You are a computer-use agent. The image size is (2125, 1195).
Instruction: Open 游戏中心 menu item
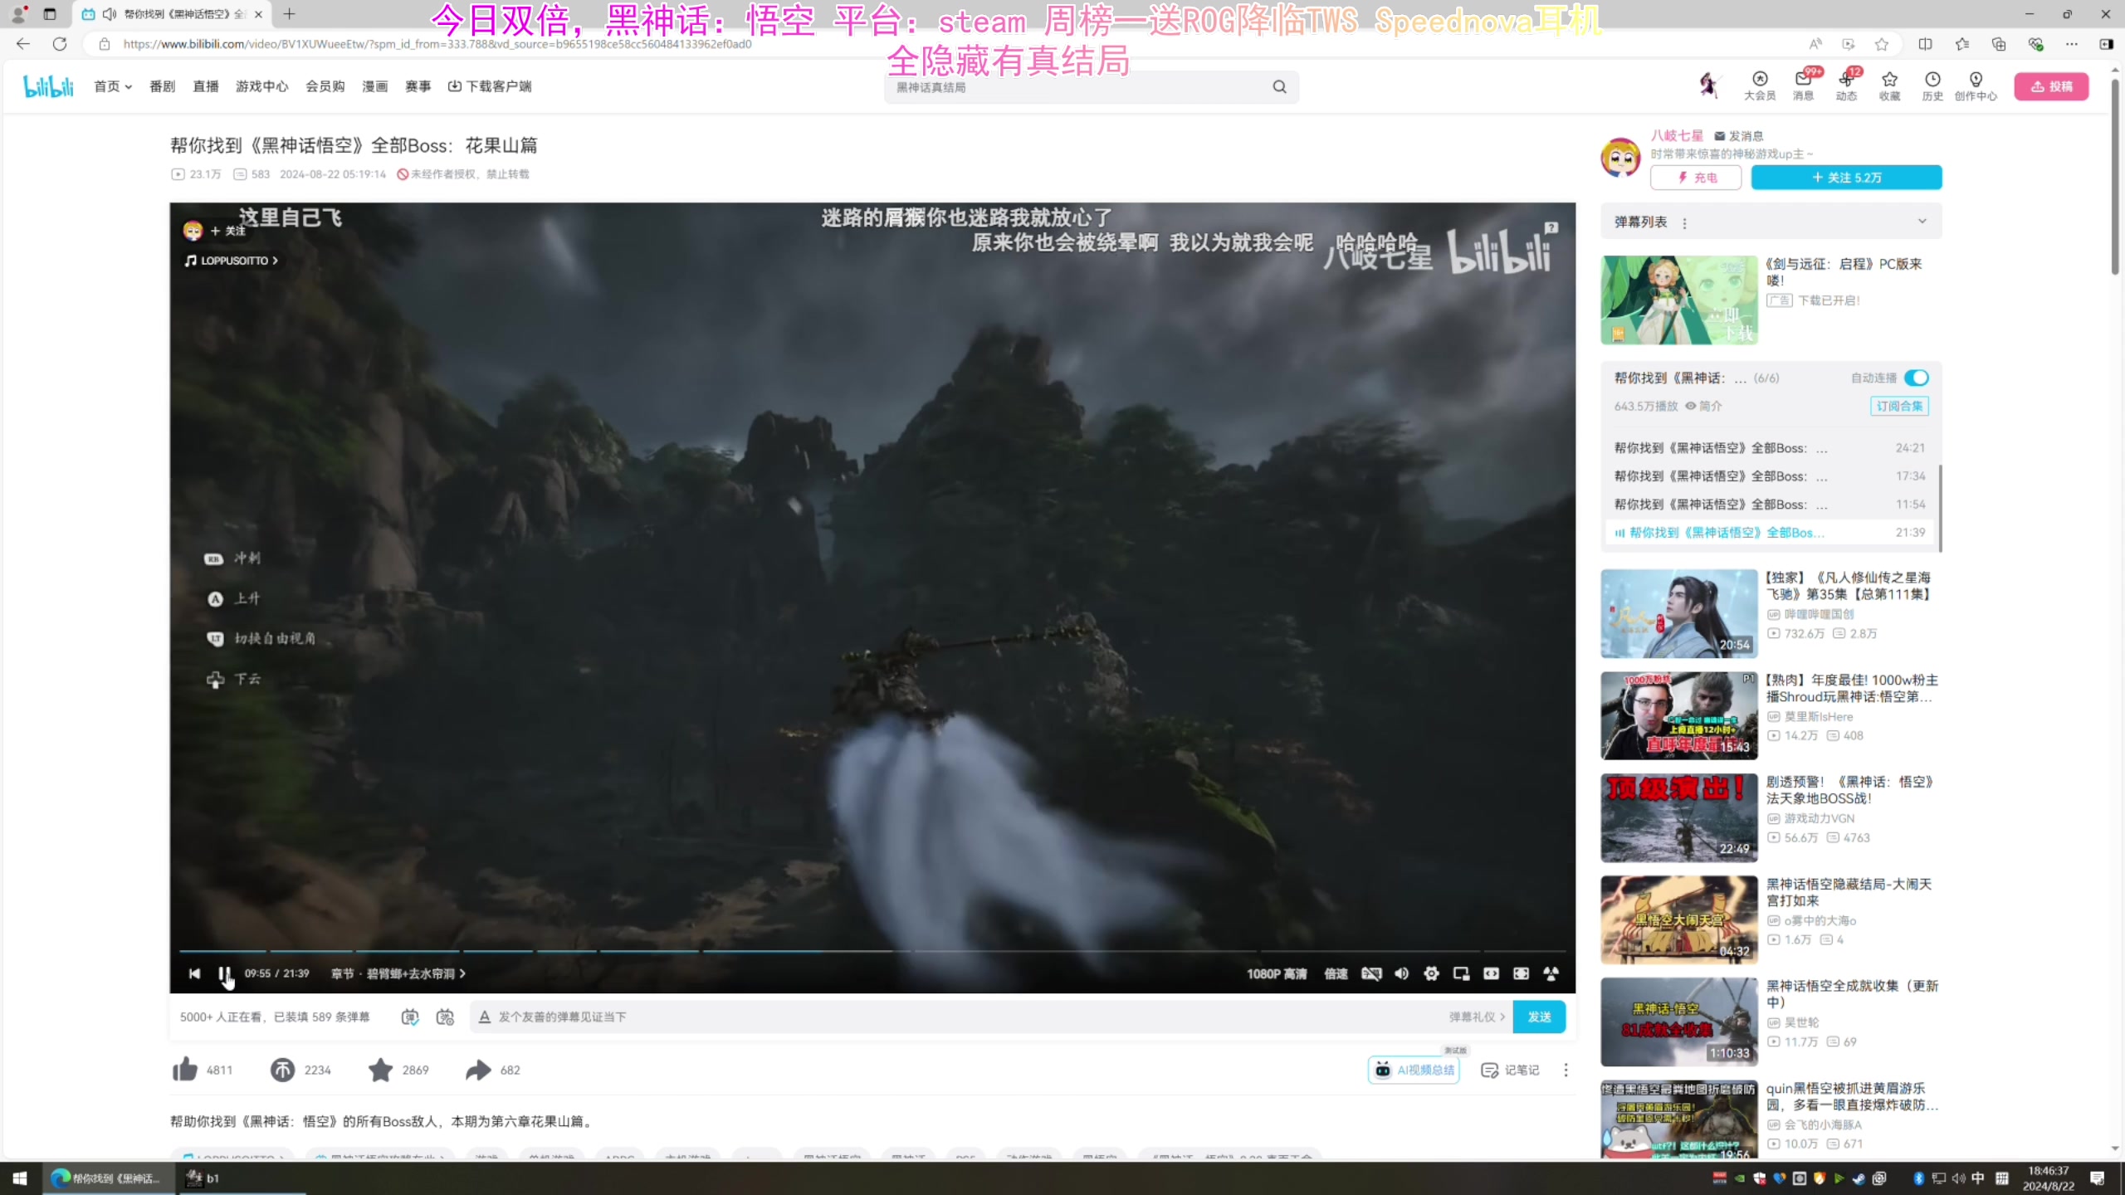(261, 86)
